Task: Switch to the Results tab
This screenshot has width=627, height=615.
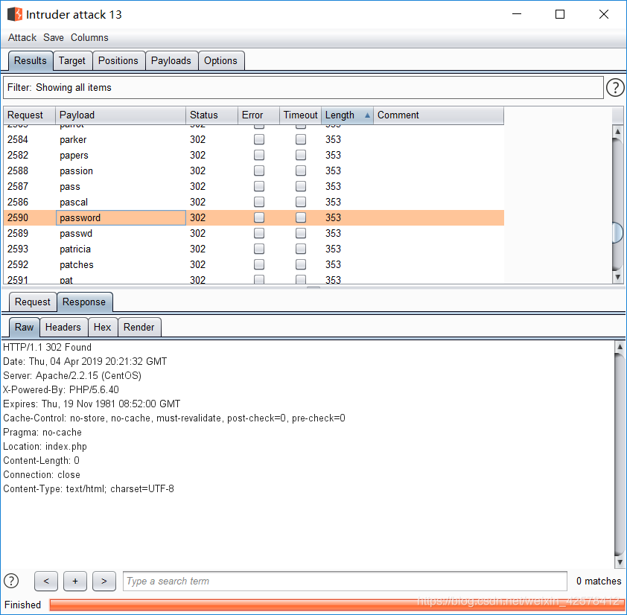Action: coord(31,61)
